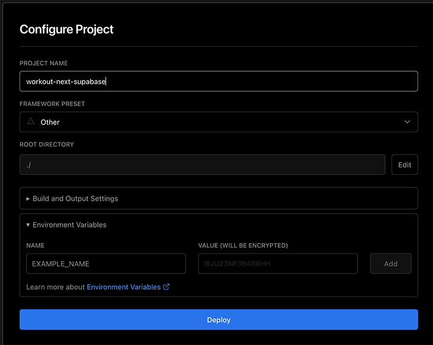Viewport: 433px width, 345px height.
Task: Click Edit next to the root directory
Action: coord(405,165)
